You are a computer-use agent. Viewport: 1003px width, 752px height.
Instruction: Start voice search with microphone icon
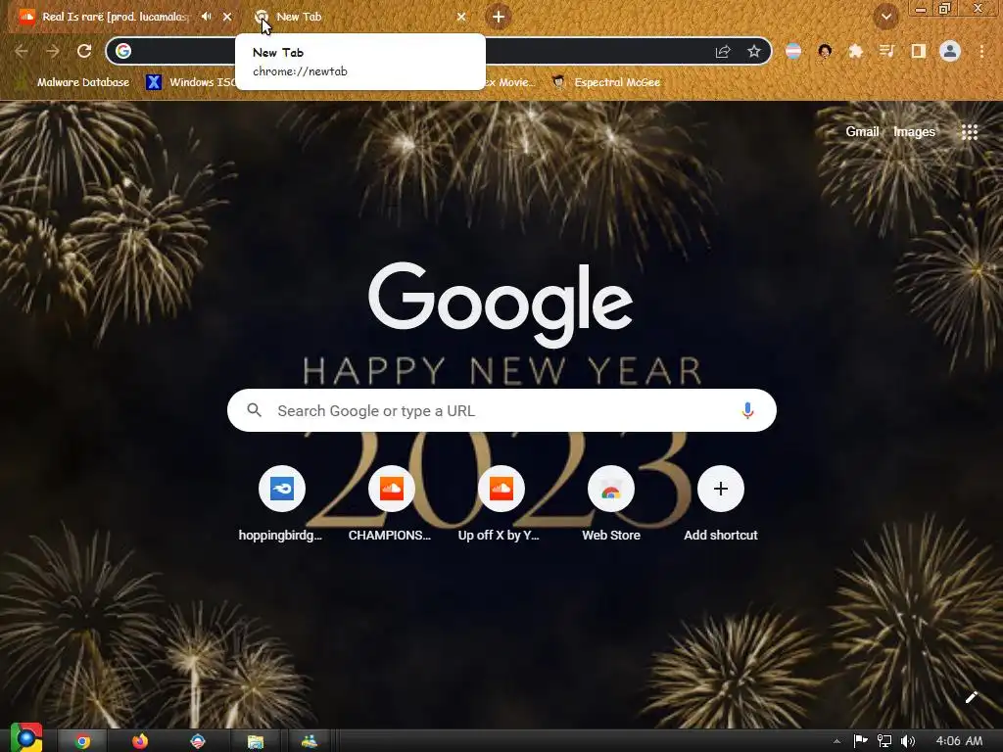click(747, 410)
